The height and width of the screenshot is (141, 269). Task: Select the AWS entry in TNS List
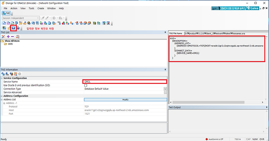coord(10,44)
